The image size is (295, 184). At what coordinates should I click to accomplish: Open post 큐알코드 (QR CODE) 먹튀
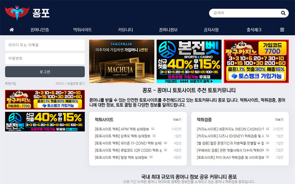pyautogui.click(x=128, y=150)
